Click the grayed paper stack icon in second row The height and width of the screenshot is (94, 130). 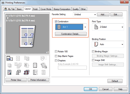click(9, 65)
